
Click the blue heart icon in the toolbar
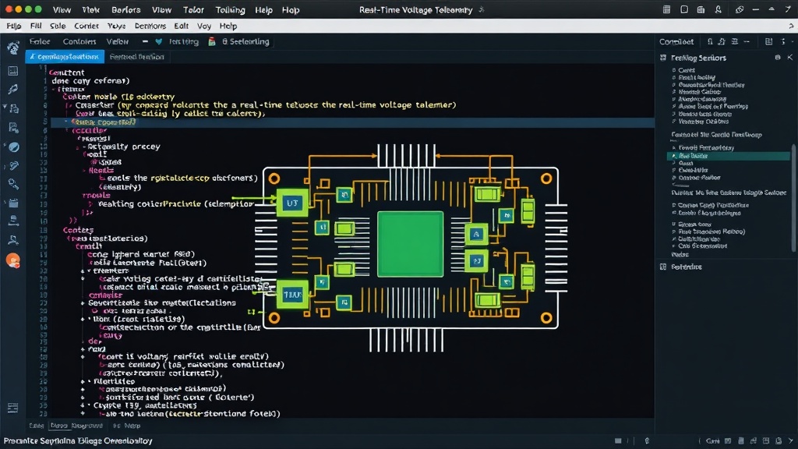coord(159,42)
